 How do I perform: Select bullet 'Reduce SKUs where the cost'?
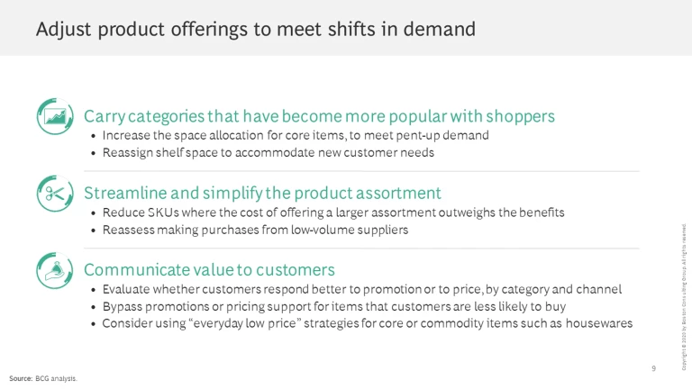coord(333,213)
